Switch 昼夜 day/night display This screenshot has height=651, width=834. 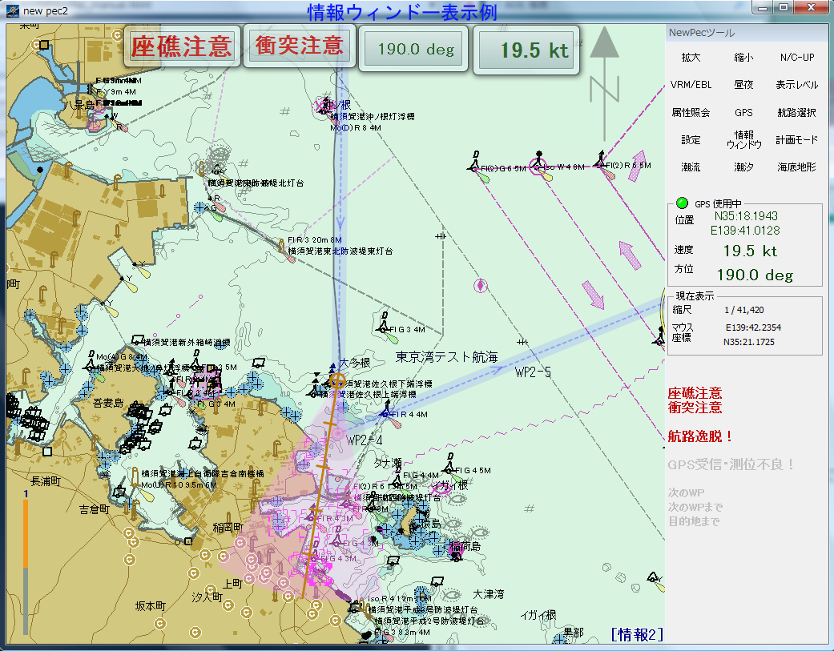point(743,85)
